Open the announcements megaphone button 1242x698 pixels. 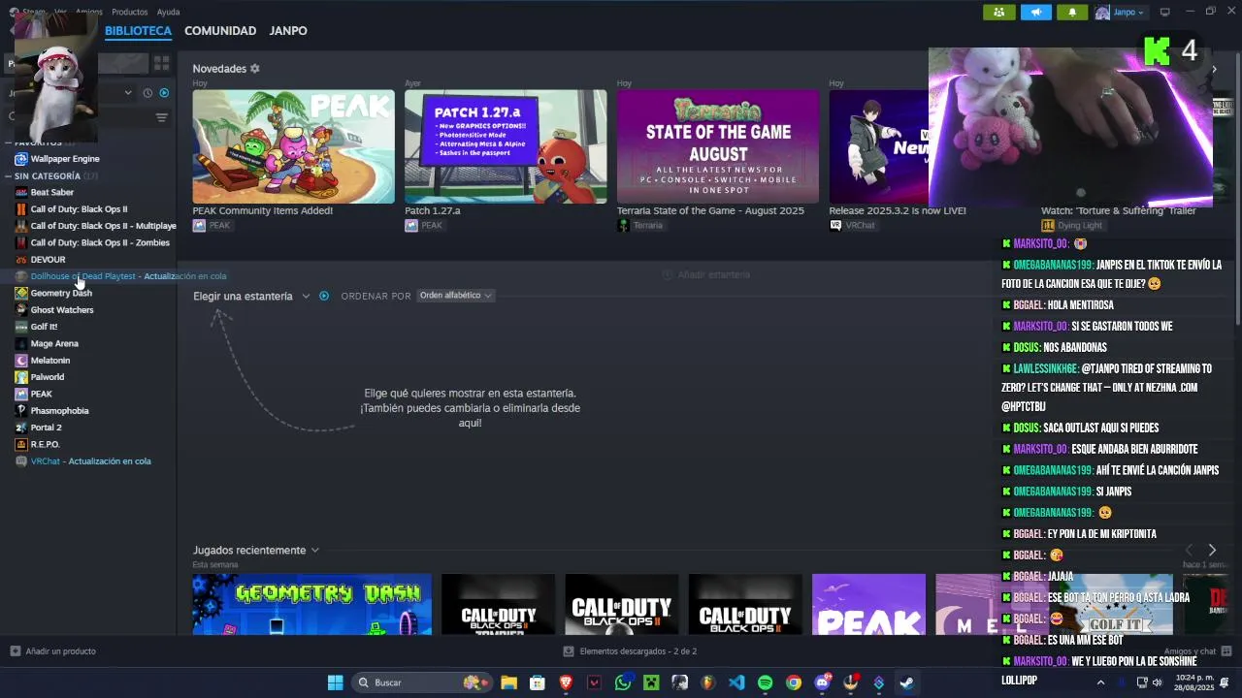(1035, 12)
